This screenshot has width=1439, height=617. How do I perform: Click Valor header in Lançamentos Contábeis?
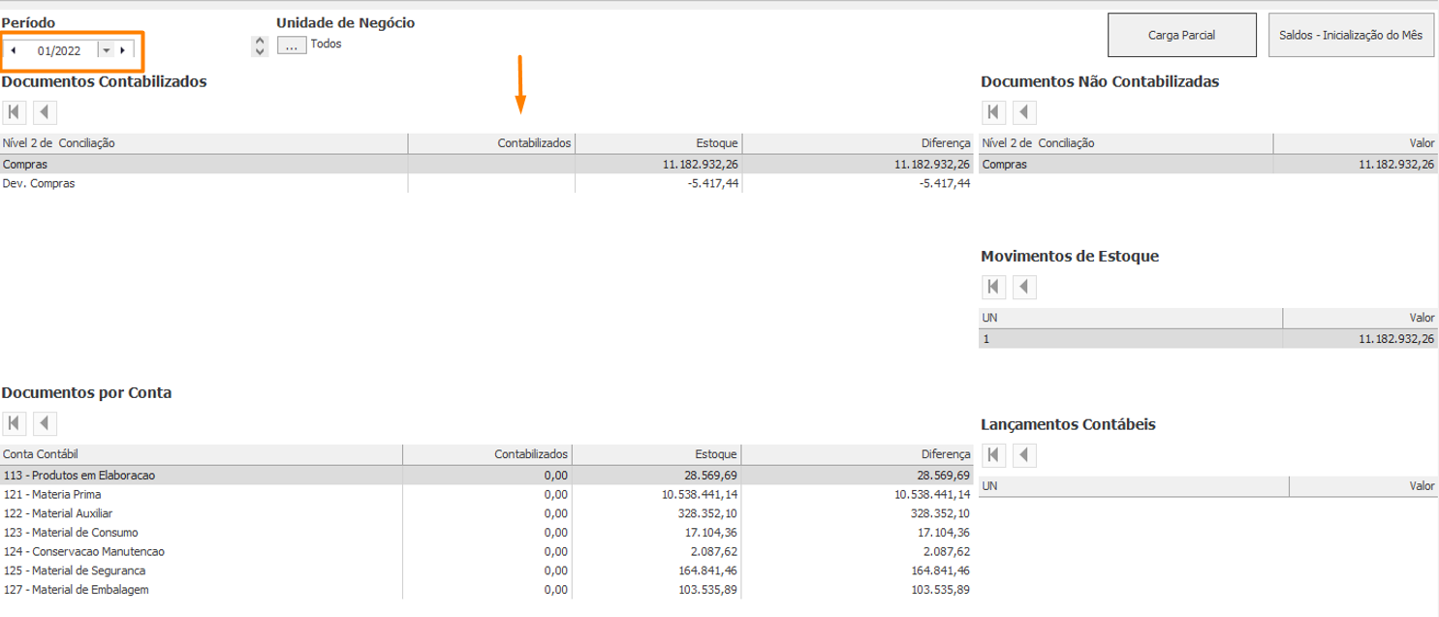tap(1364, 485)
